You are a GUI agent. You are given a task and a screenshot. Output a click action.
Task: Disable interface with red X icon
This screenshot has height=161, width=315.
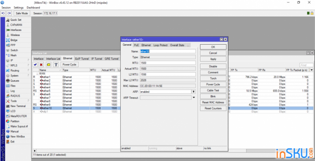(41, 65)
